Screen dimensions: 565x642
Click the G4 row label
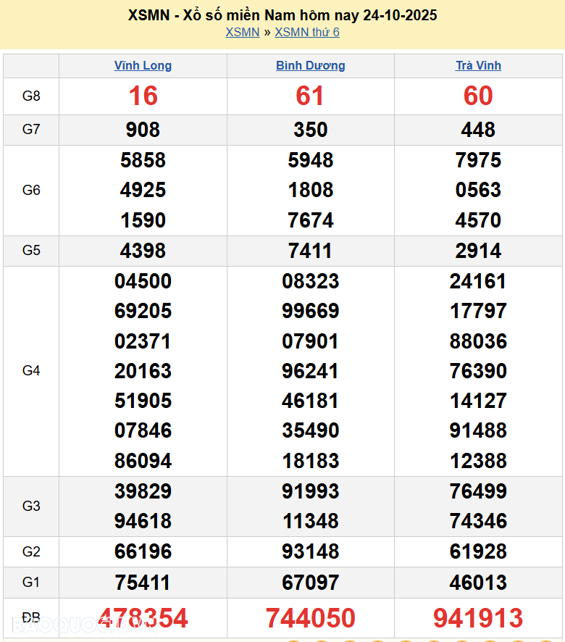[x=31, y=371]
